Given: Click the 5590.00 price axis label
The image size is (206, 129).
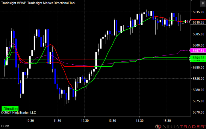Looking at the screenshot, I should [x=199, y=68].
